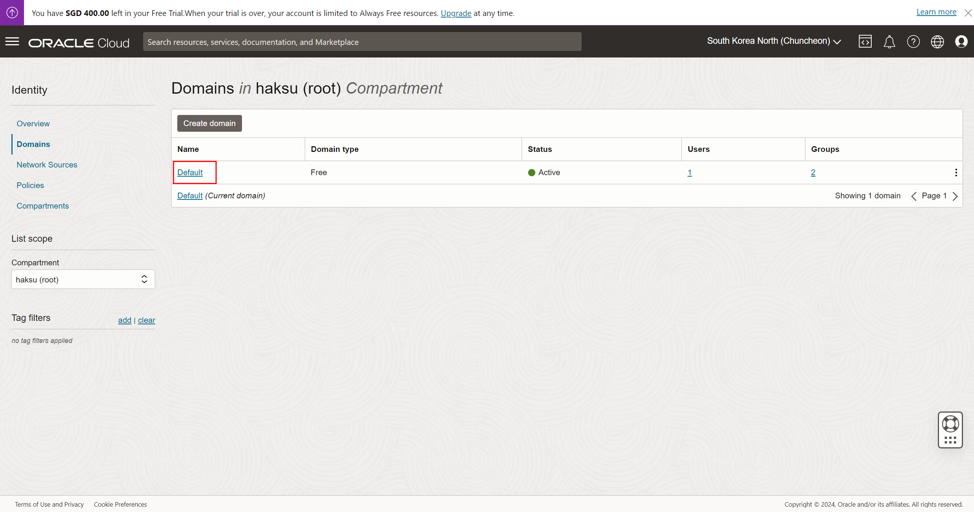Open Cloud Shell developer tools icon
Screen dimensions: 974x512
[865, 41]
